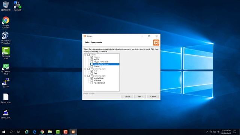
Task: Select the Oracle VM VirtualBox desktop icon
Action: (x=6, y=38)
